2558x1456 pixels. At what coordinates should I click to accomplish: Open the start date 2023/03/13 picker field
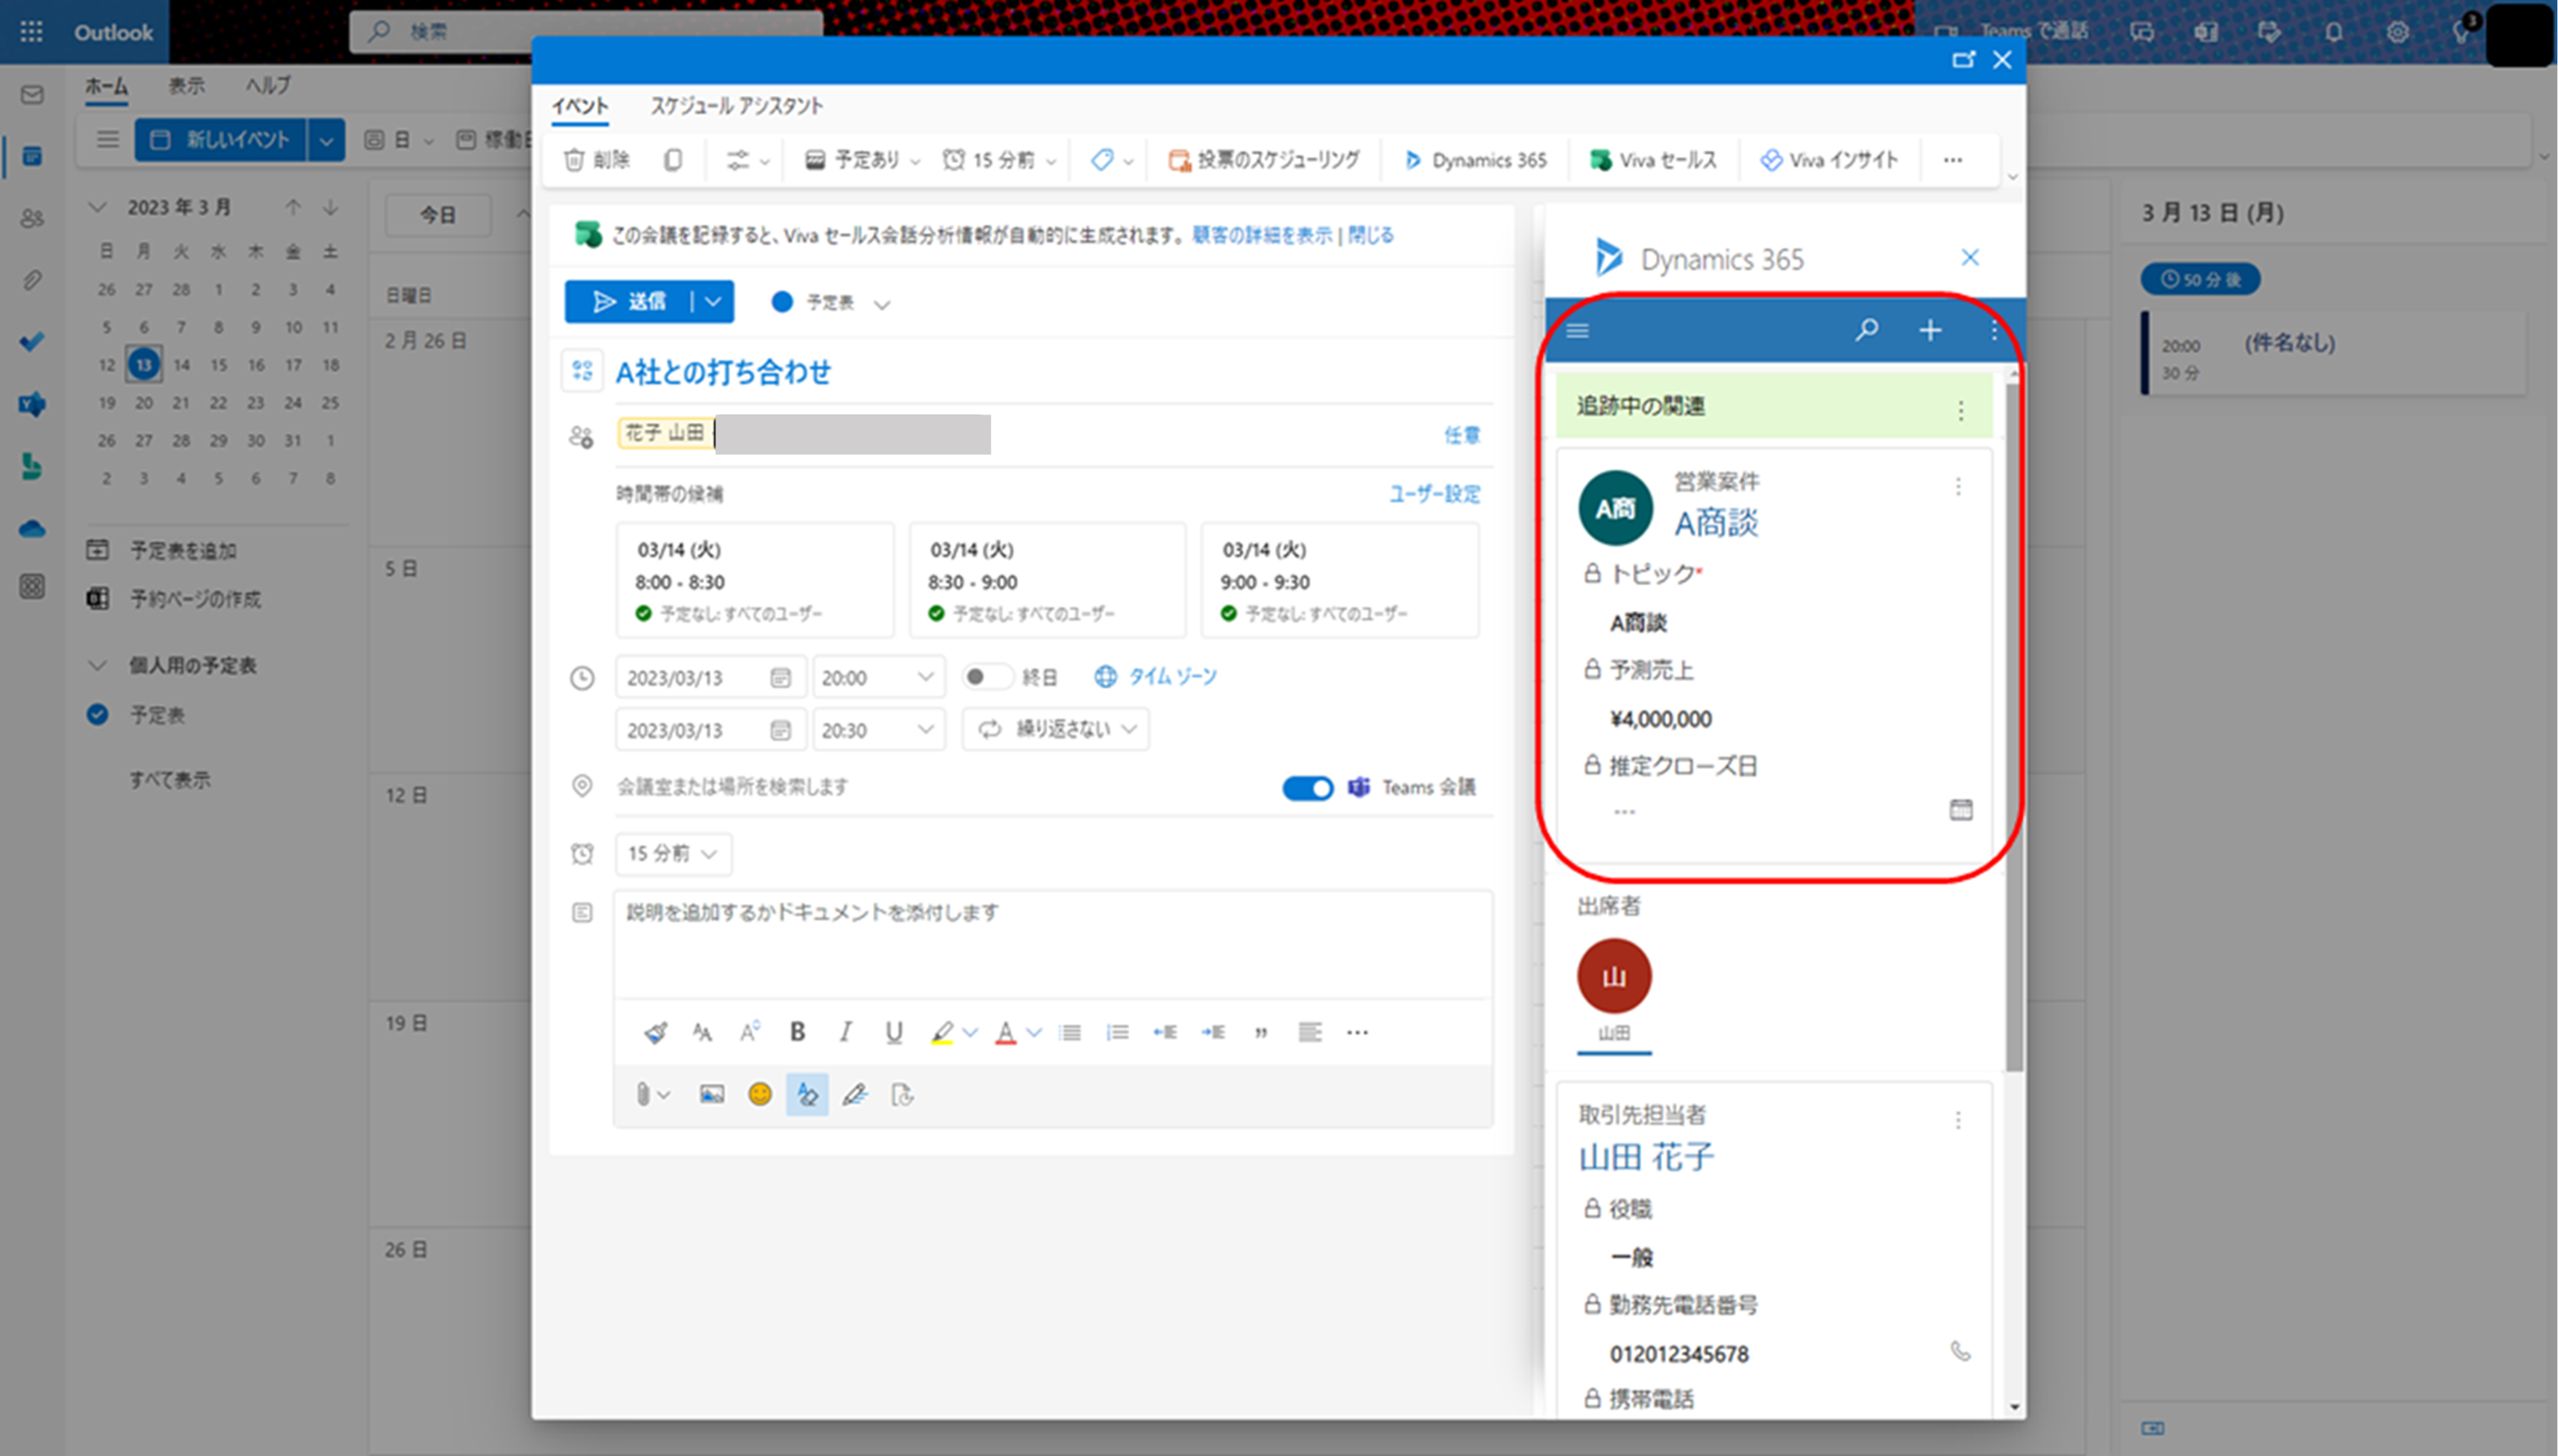(x=710, y=677)
